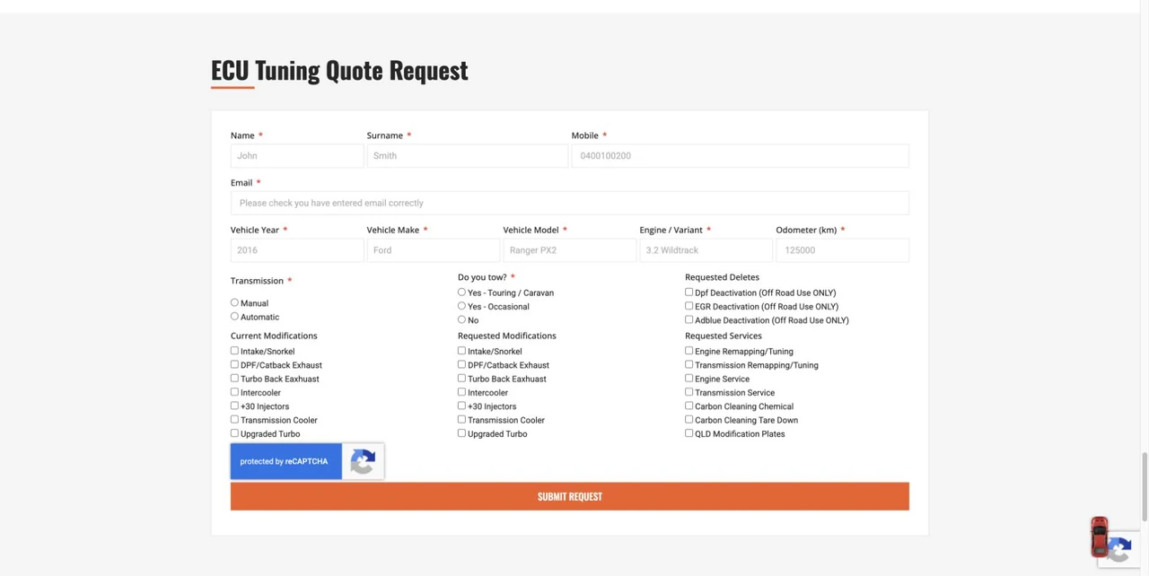Click the Do you tow? label
1149x576 pixels.
pyautogui.click(x=482, y=277)
